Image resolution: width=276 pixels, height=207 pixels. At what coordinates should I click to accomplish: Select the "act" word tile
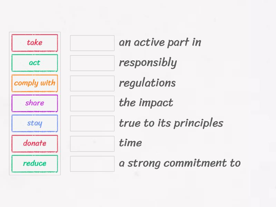34,63
